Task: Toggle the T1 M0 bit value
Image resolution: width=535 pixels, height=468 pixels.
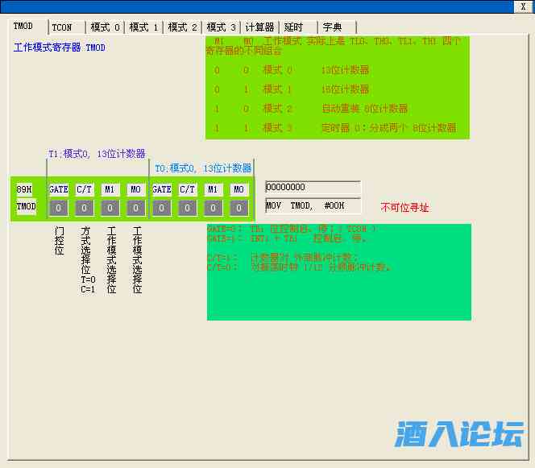Action: coord(136,208)
